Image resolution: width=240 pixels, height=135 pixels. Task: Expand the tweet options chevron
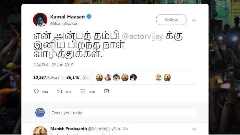(194, 20)
